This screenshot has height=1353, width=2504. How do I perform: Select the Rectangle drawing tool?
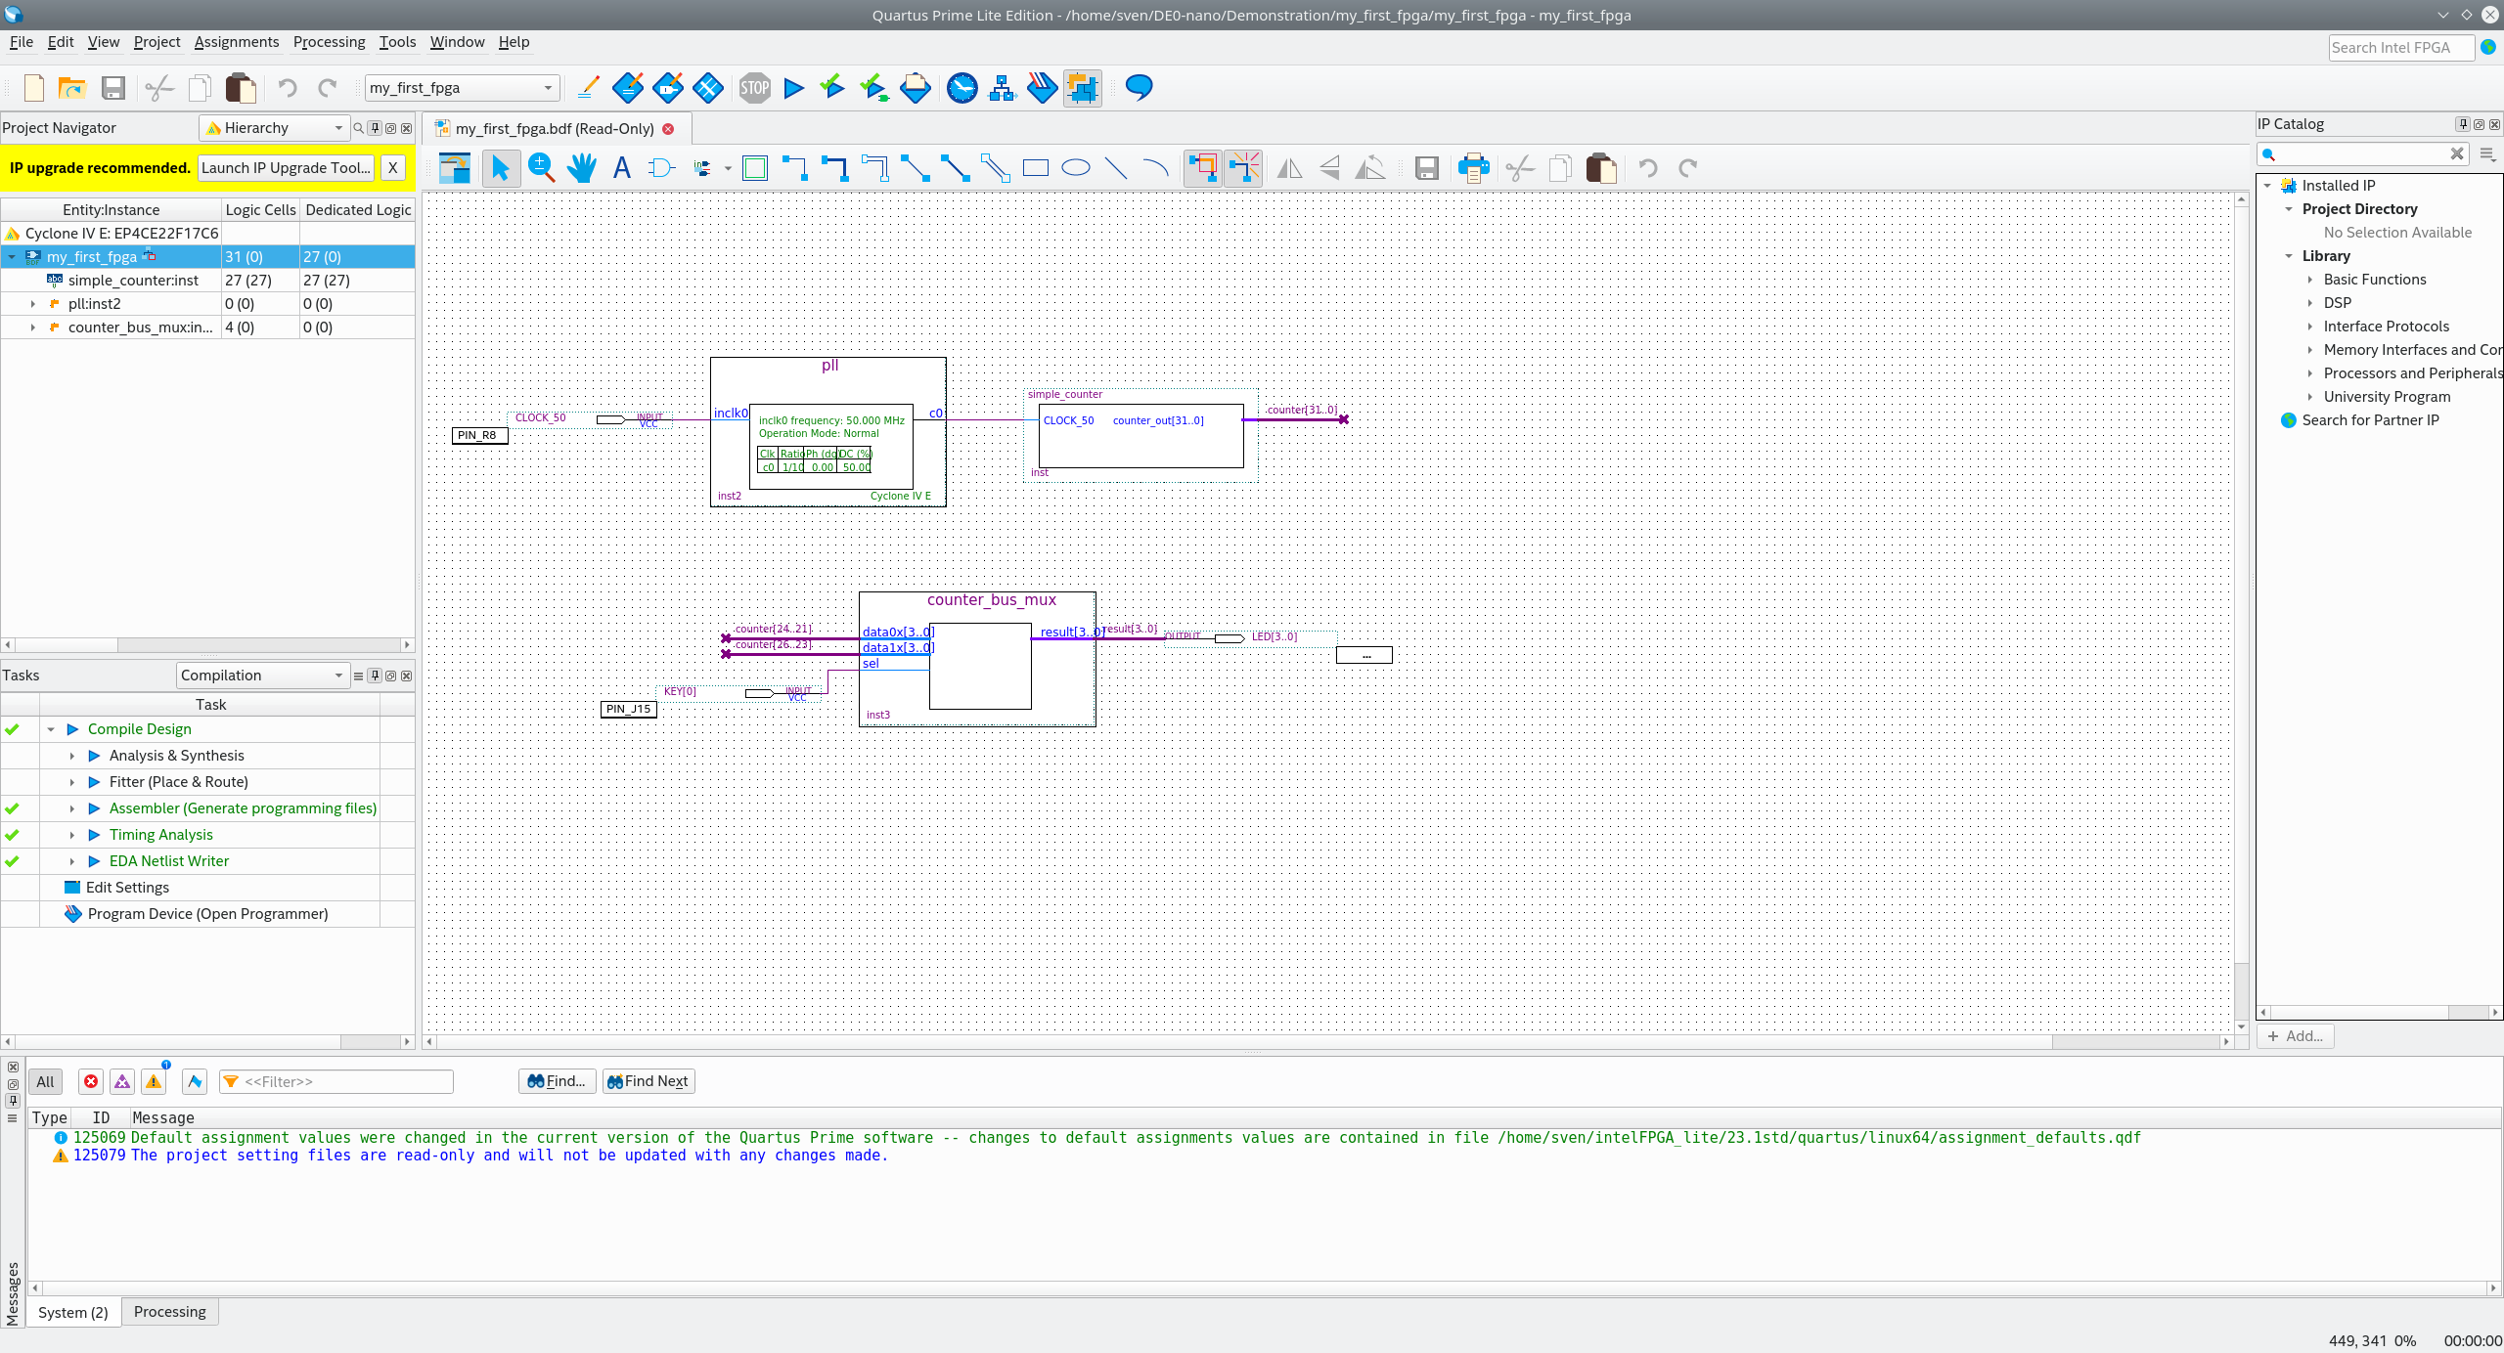point(1036,168)
